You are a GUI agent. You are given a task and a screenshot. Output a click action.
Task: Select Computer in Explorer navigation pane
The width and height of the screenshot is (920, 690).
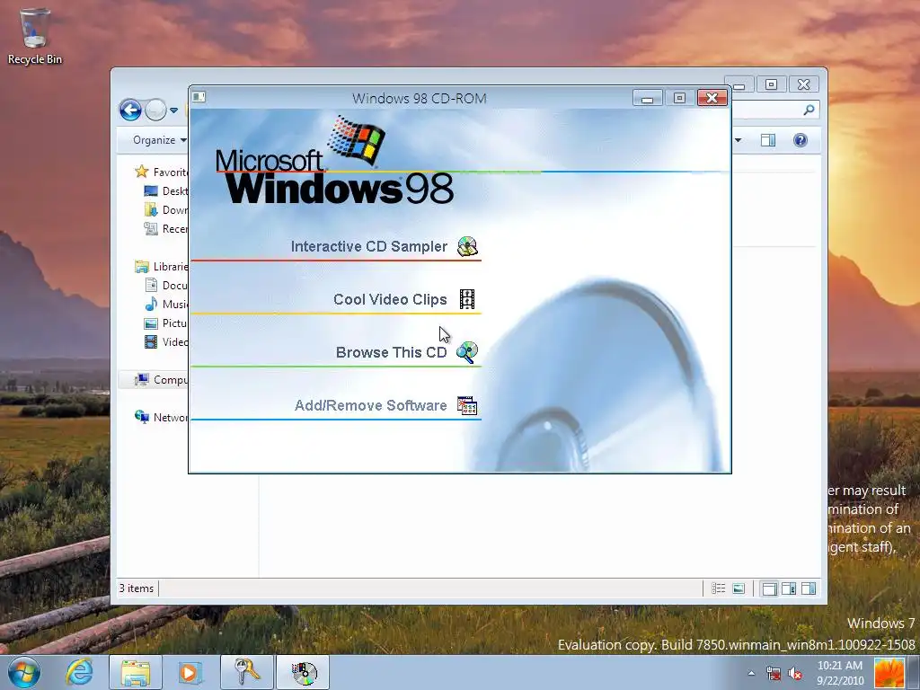162,380
